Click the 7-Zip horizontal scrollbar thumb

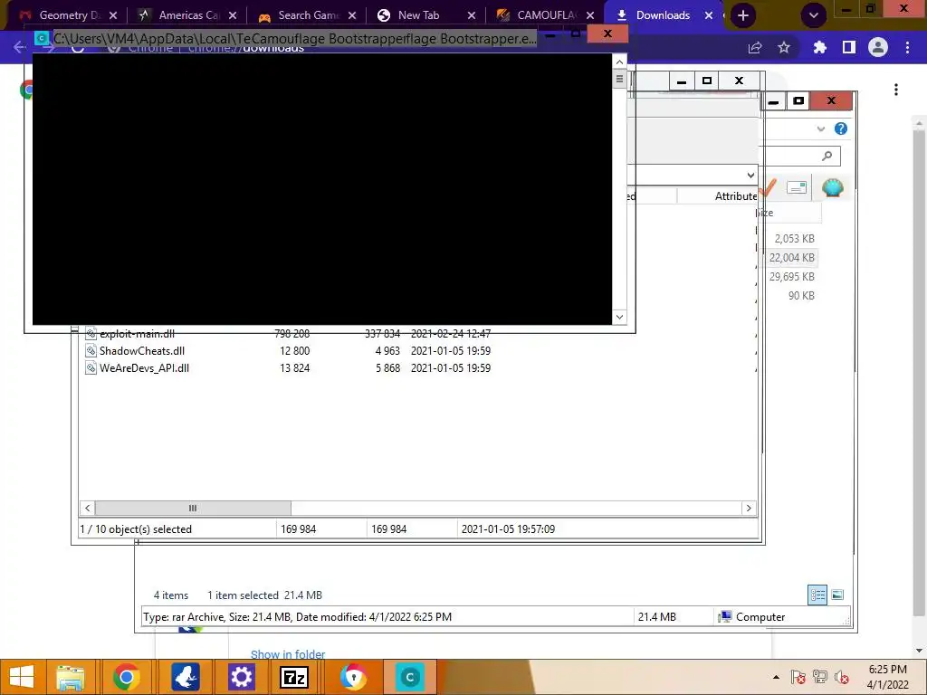coord(193,508)
